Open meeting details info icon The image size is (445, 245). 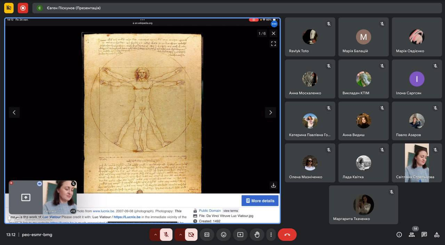pyautogui.click(x=399, y=235)
